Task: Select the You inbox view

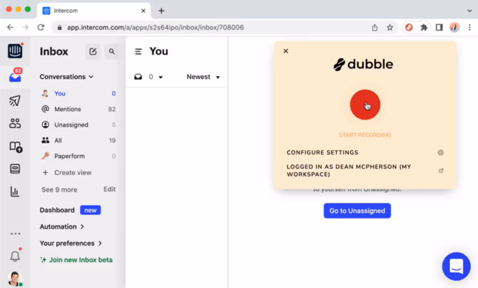Action: pos(79,93)
